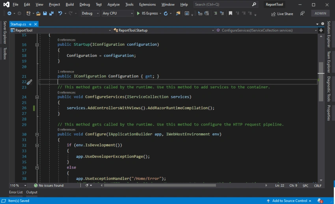The height and width of the screenshot is (204, 335).
Task: Click the Save All icon
Action: [x=51, y=13]
